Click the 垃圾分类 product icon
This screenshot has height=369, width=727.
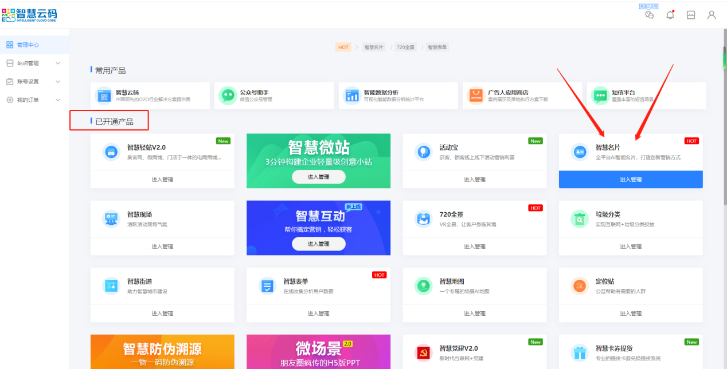[x=579, y=219]
